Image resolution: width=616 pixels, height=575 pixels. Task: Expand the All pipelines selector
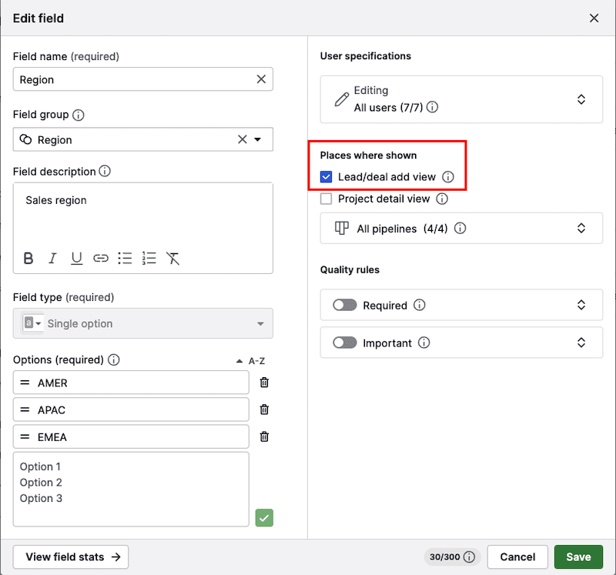(581, 229)
